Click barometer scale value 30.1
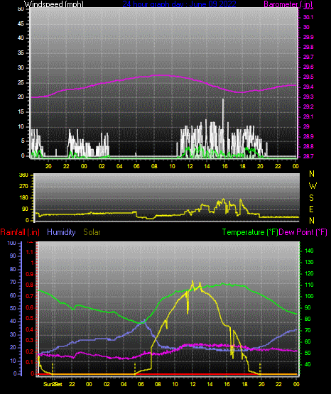Image resolution: width=331 pixels, height=394 pixels. pyautogui.click(x=308, y=17)
